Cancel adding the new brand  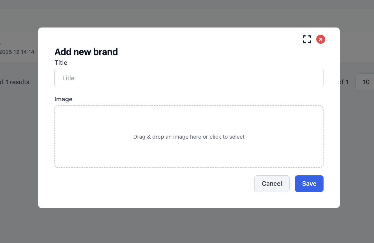pyautogui.click(x=272, y=184)
